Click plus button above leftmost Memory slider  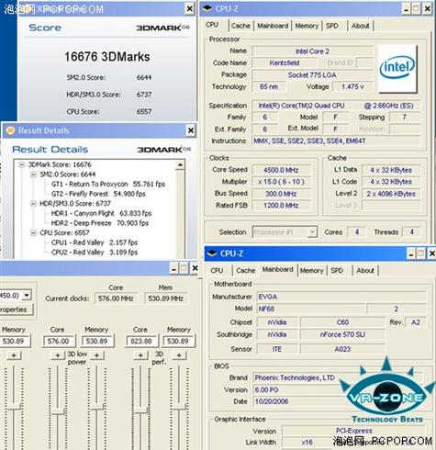(x=14, y=355)
